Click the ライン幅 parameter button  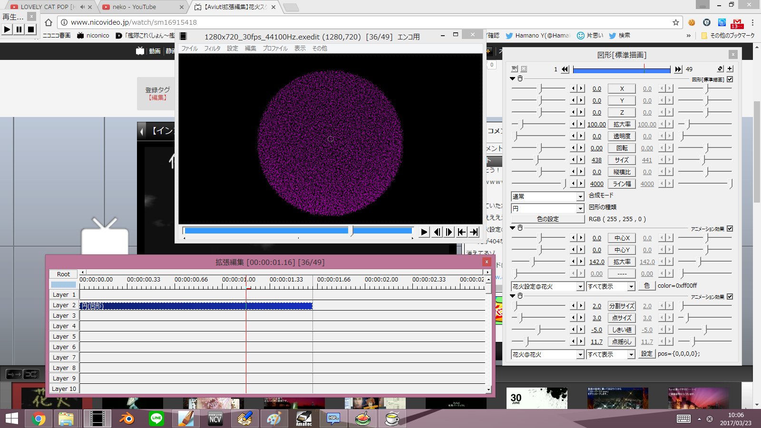point(622,184)
